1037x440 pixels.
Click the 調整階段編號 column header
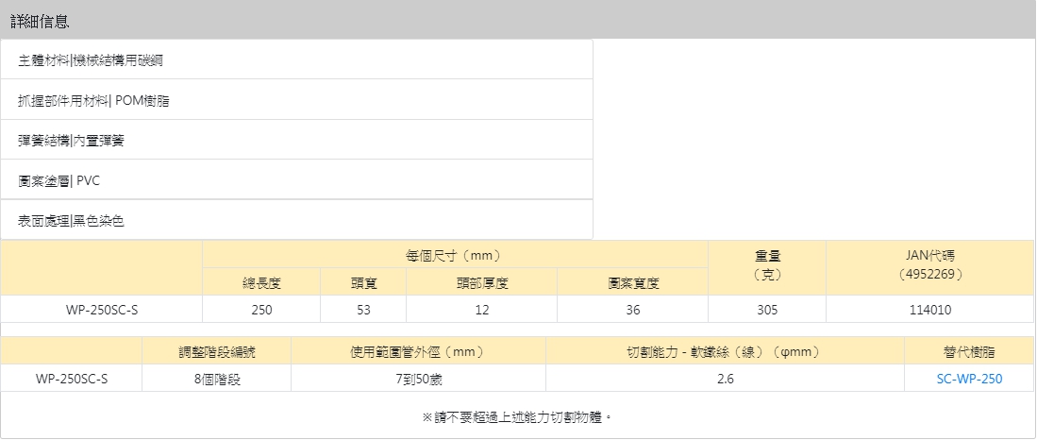pos(216,351)
